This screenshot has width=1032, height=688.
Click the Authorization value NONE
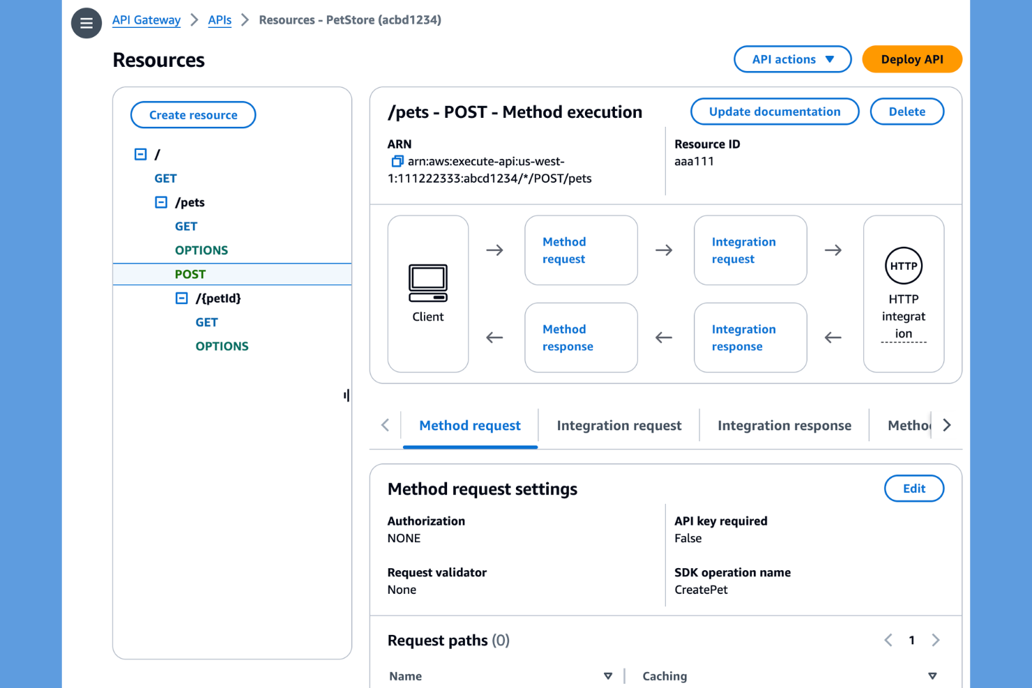(404, 538)
